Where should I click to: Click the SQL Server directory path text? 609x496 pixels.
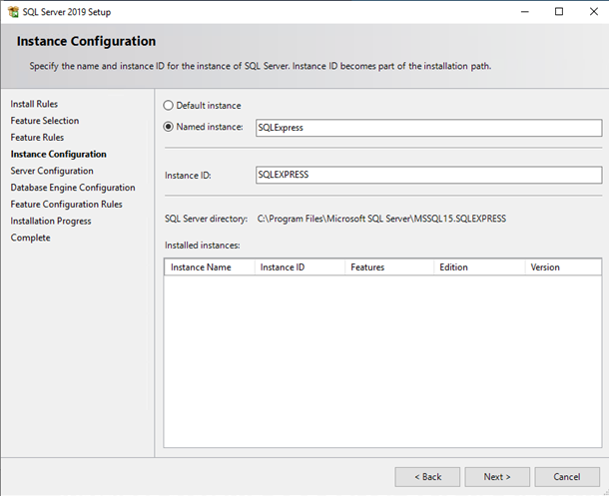click(x=381, y=219)
